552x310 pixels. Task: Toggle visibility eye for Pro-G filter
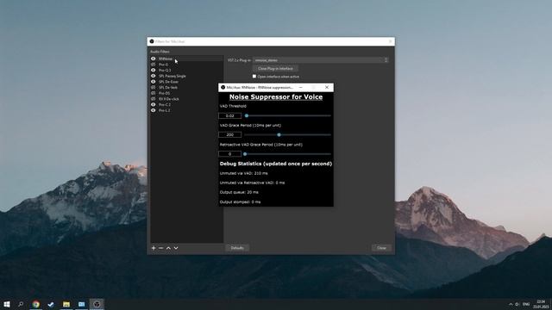pyautogui.click(x=154, y=65)
